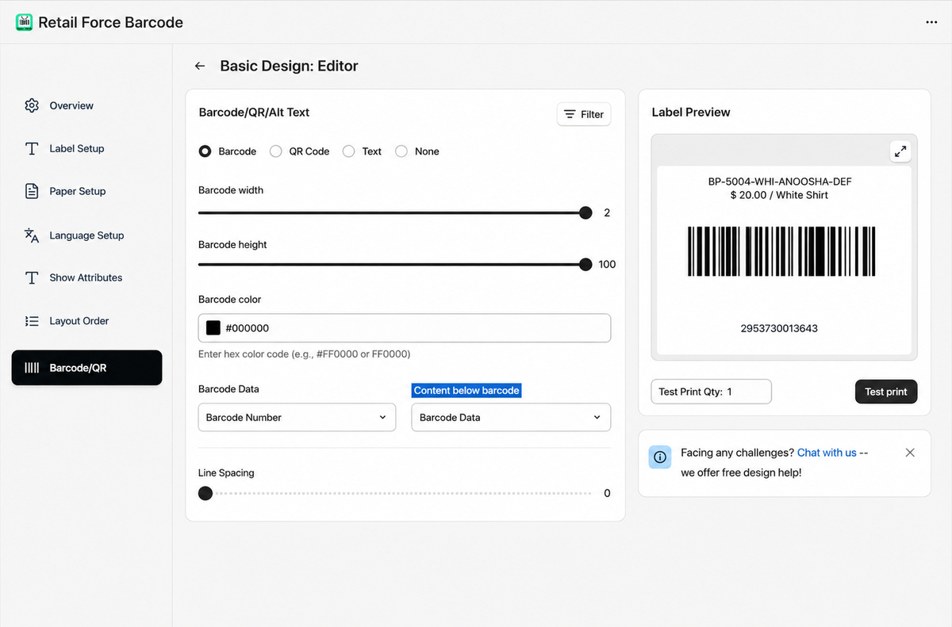Click the Test print button

coord(886,392)
